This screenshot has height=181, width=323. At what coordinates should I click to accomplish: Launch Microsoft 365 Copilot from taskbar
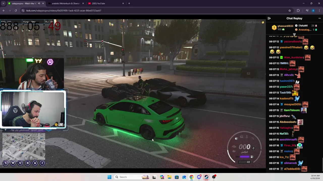pos(162,177)
